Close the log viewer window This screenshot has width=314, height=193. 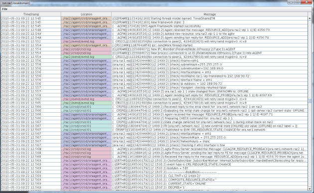click(307, 2)
